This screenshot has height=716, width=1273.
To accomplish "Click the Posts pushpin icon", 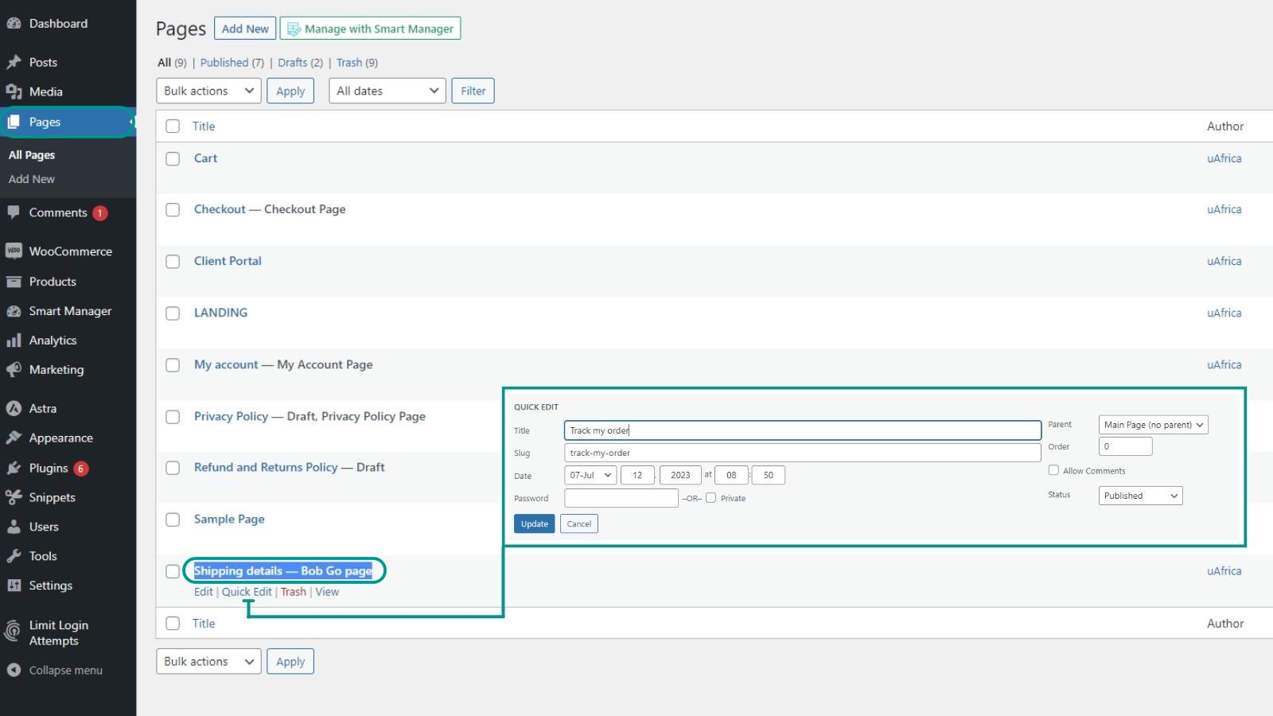I will tap(14, 62).
